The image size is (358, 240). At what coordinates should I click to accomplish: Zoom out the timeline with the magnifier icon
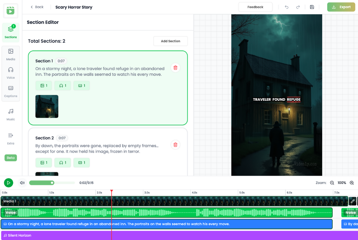tap(332, 183)
